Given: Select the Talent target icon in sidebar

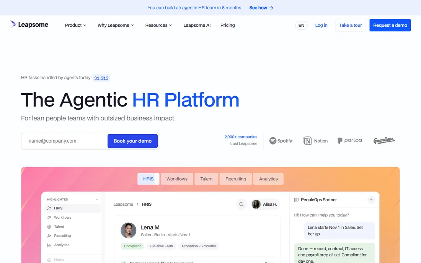Looking at the screenshot, I should point(49,227).
